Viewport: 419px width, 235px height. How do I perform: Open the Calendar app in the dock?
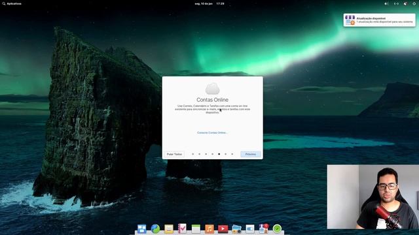(196, 229)
